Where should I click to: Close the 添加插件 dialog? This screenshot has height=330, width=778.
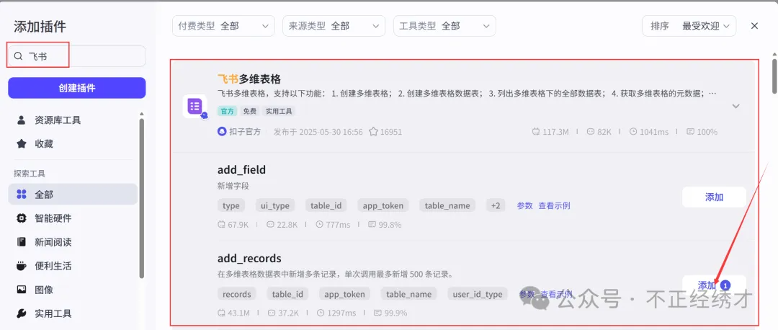coord(755,26)
